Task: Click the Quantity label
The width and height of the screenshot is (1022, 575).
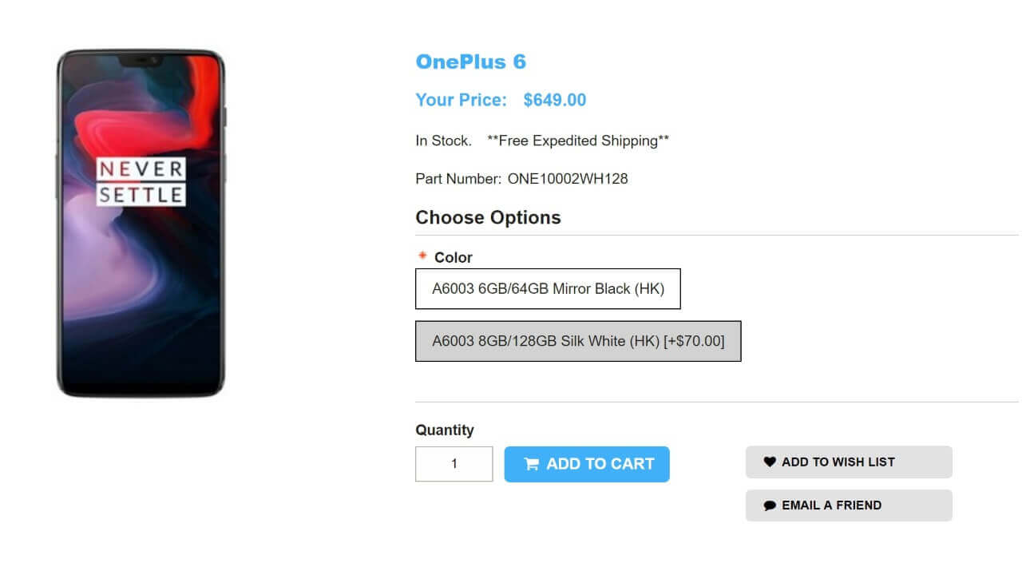Action: (445, 430)
